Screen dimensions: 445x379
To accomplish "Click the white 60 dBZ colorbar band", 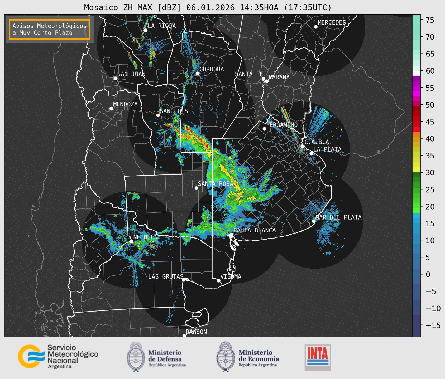I will tap(416, 73).
